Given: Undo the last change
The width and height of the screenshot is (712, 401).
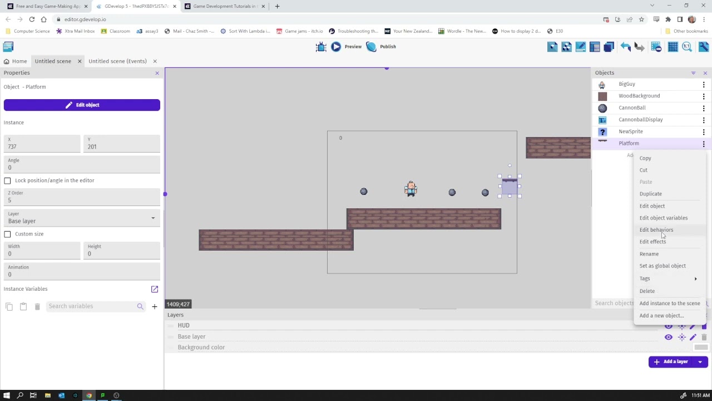Looking at the screenshot, I should [626, 47].
